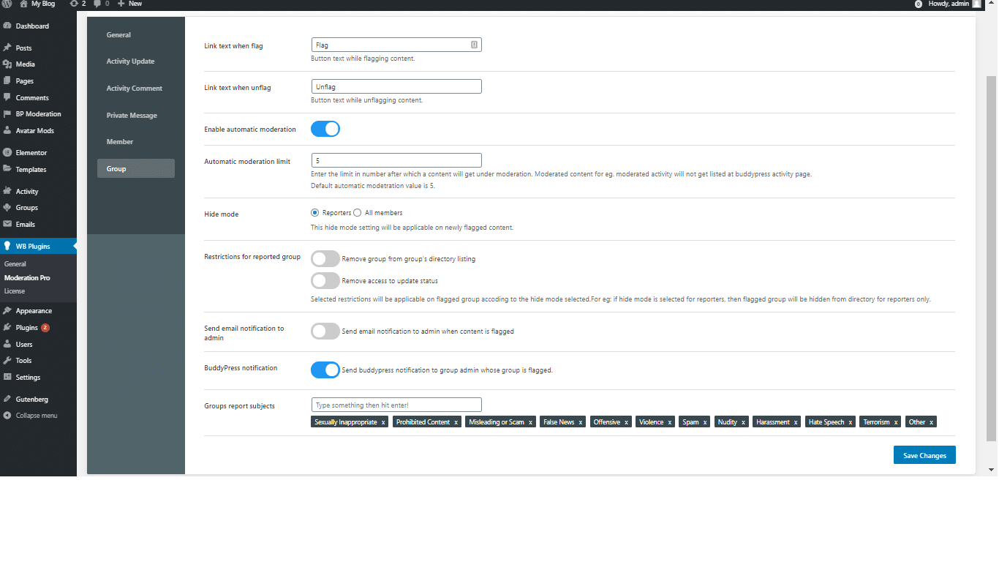Click the WordPress logo icon
The image size is (999, 562).
coord(7,4)
